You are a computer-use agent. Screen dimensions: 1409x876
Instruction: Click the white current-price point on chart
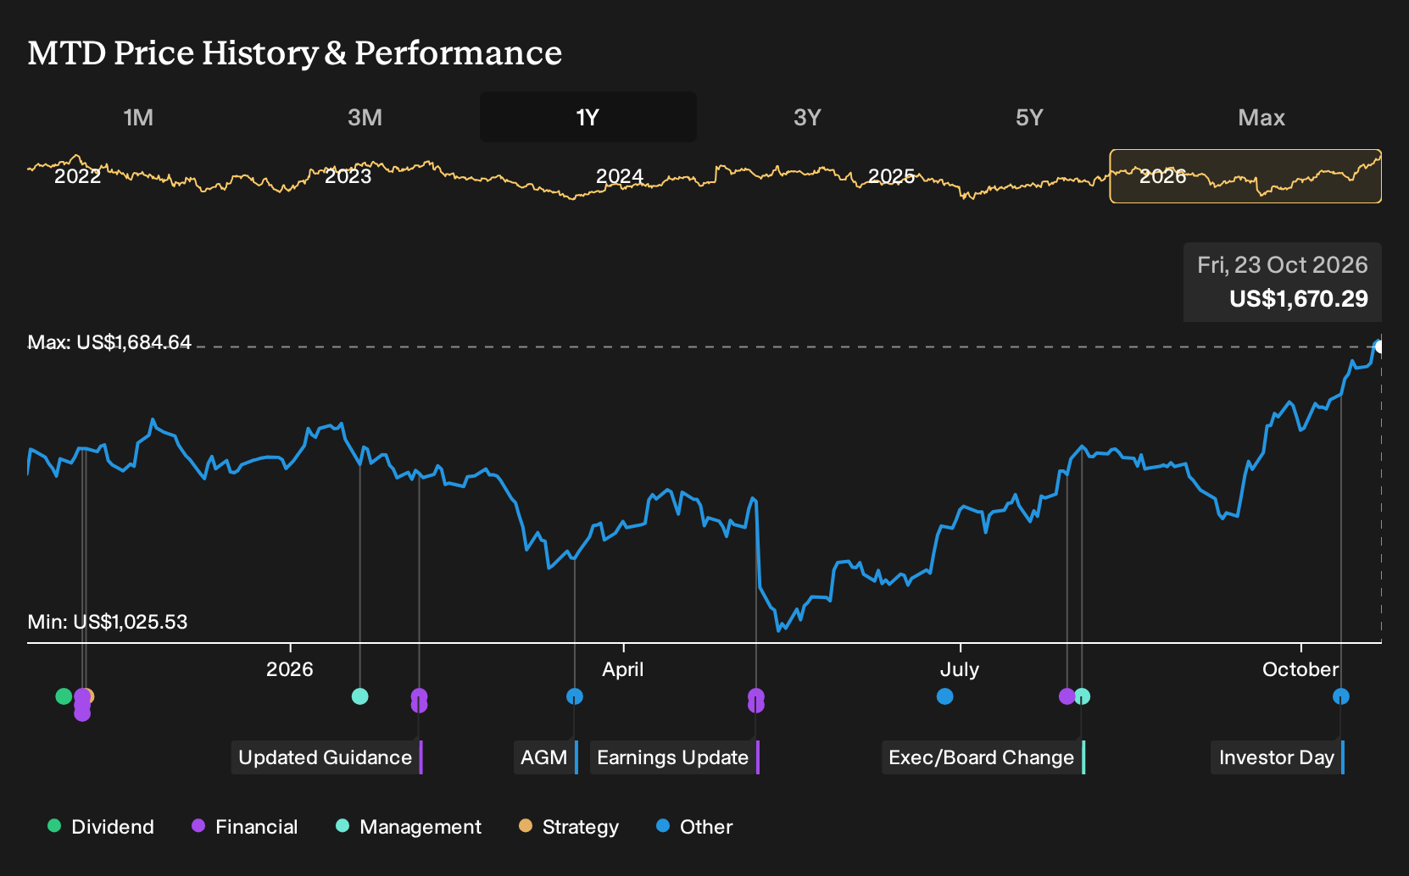click(1379, 347)
